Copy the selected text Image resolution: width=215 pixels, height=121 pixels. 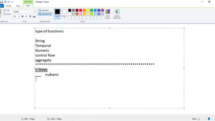point(7,14)
